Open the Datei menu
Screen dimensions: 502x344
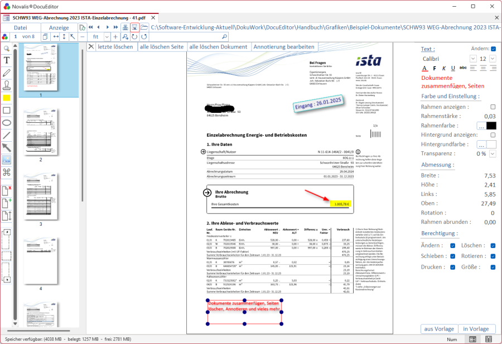point(20,27)
